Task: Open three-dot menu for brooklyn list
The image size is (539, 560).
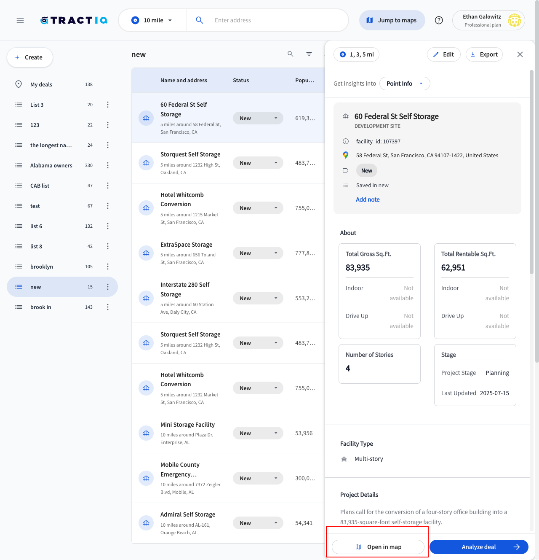Action: coord(108,267)
